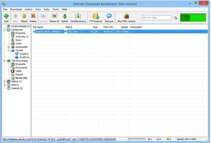Click the active downloads count icon
The image size is (211, 143).
(x=149, y=139)
